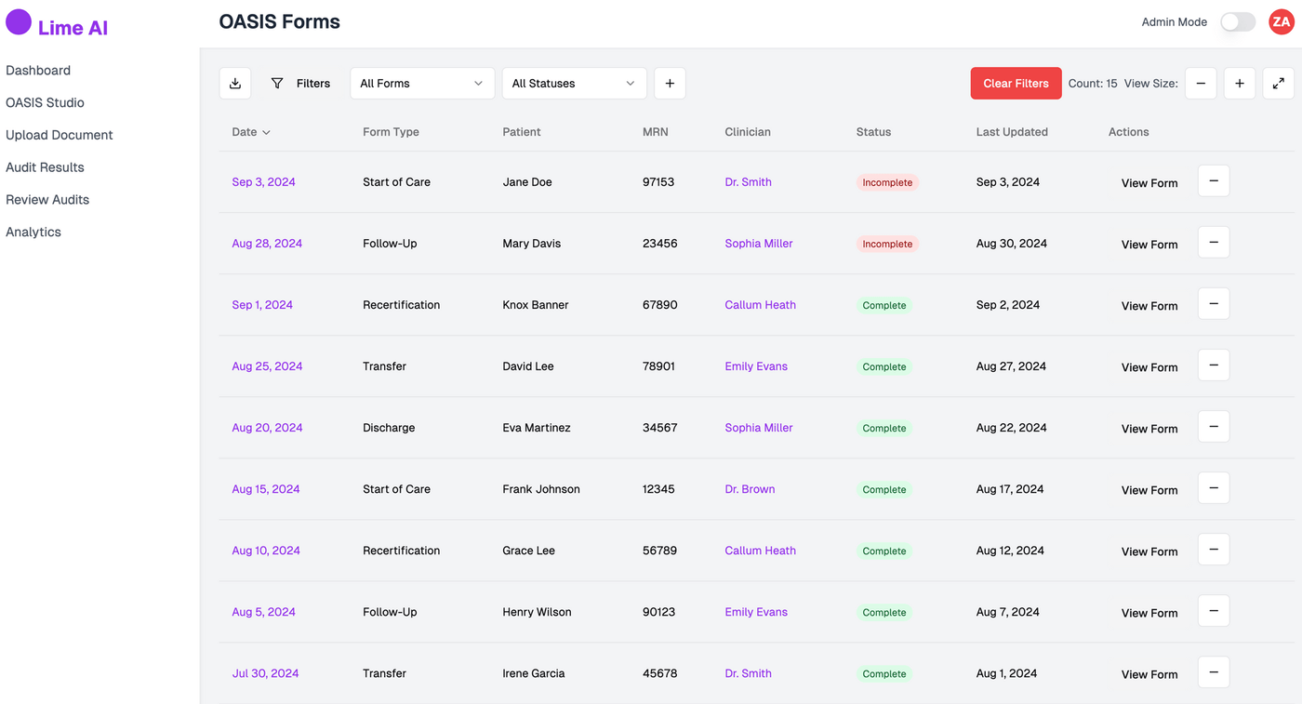Viewport: 1302px width, 704px height.
Task: Click View Form for Mary Davis
Action: tap(1149, 245)
